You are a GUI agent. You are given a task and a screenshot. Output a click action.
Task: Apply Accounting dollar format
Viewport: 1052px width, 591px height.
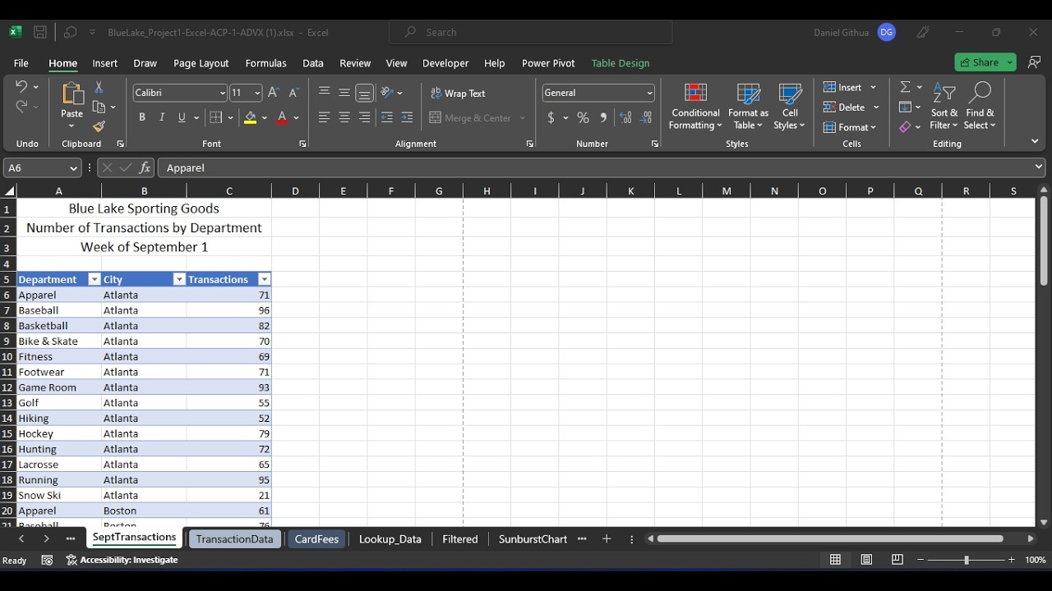point(551,117)
